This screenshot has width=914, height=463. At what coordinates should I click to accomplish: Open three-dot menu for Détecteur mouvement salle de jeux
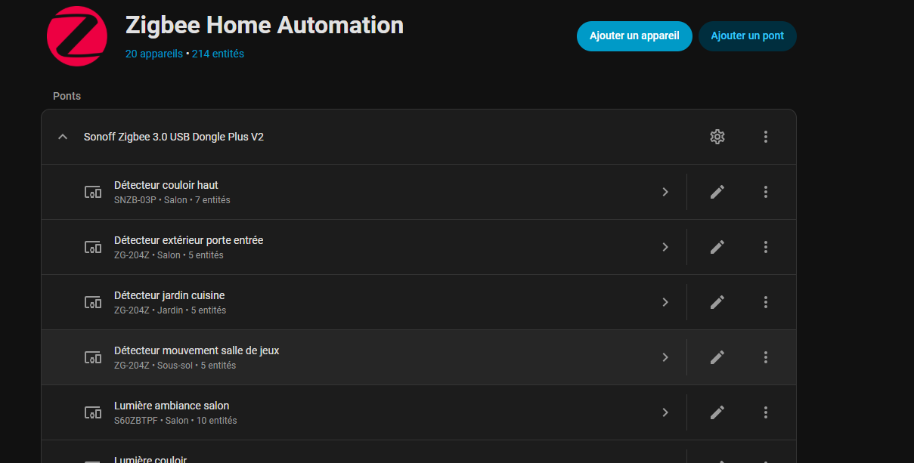pos(766,357)
